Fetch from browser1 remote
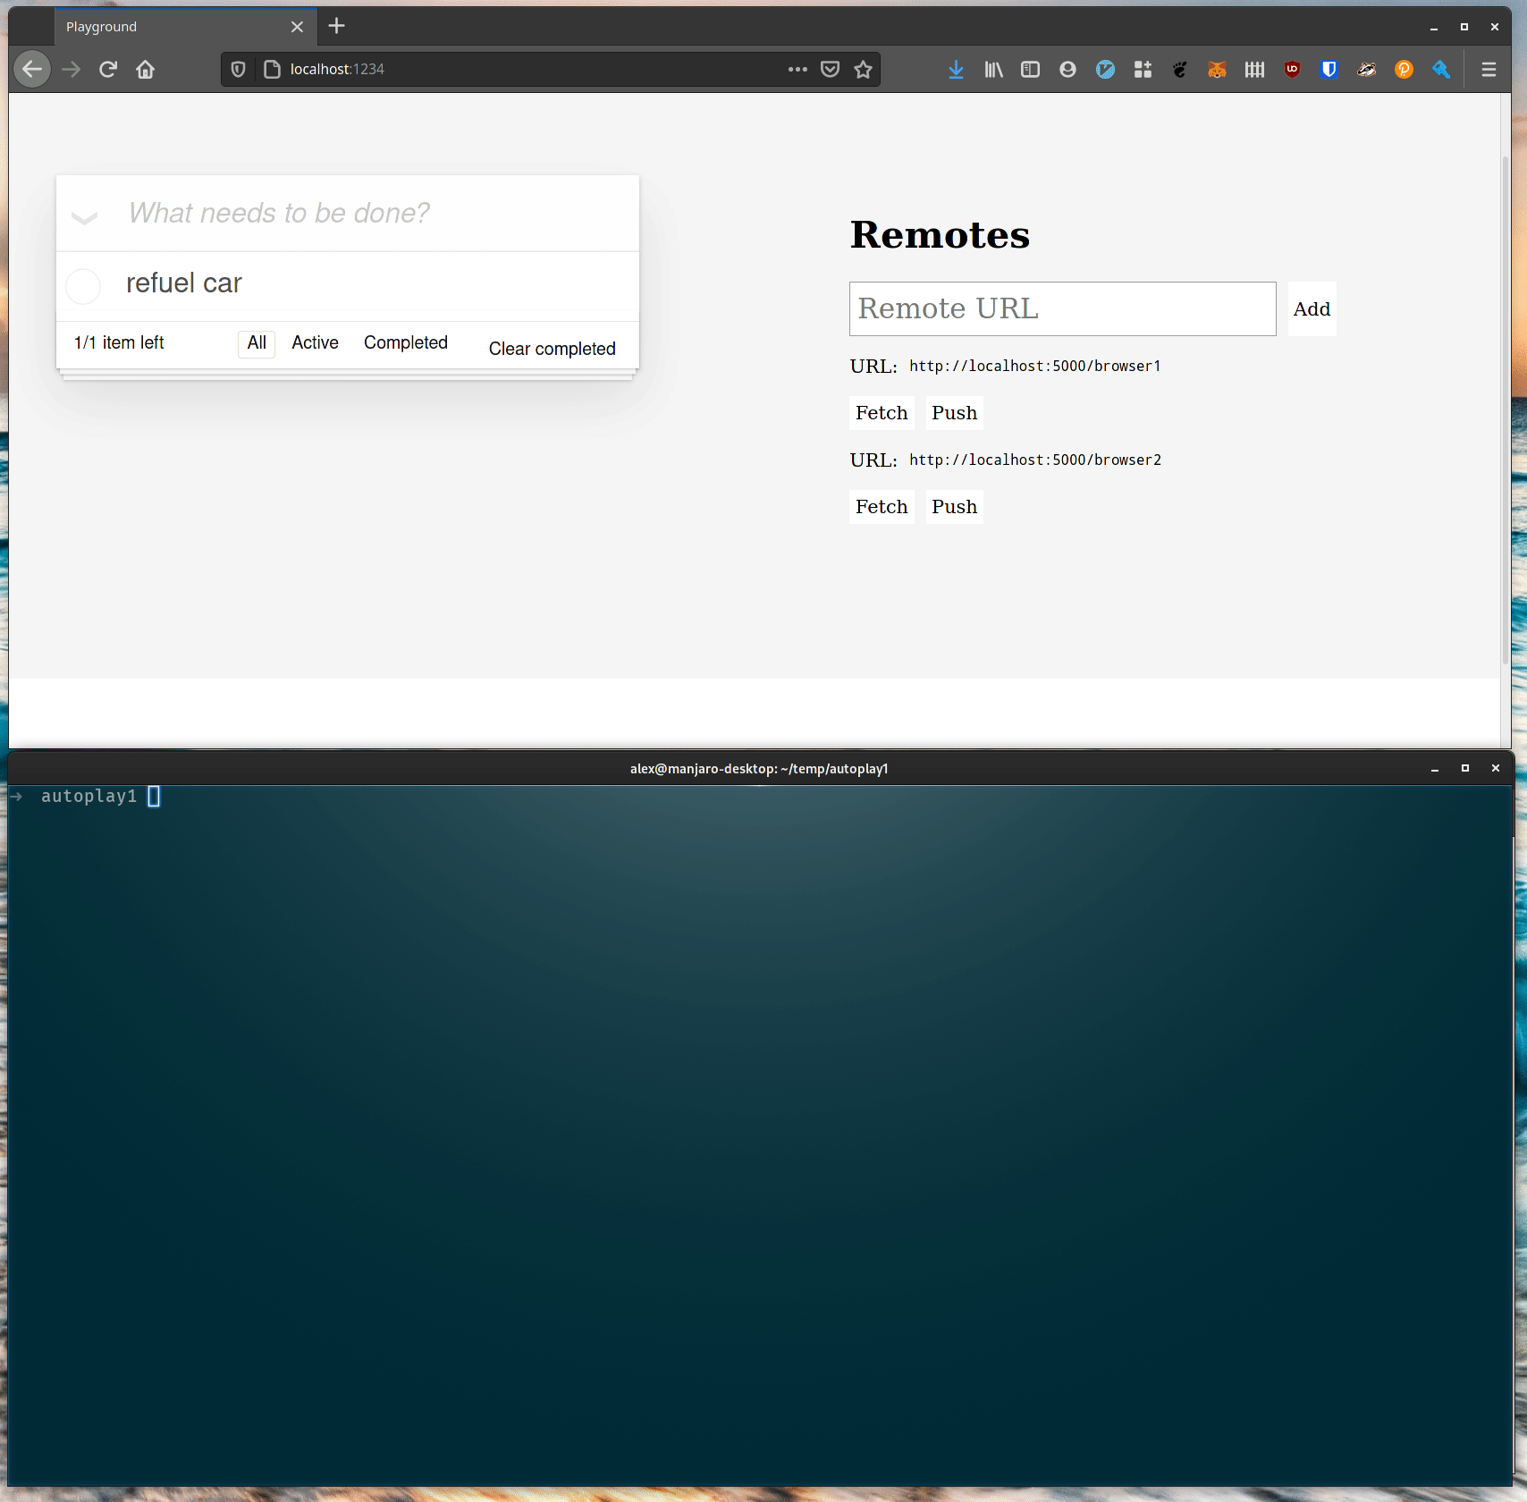This screenshot has height=1502, width=1527. coord(882,413)
